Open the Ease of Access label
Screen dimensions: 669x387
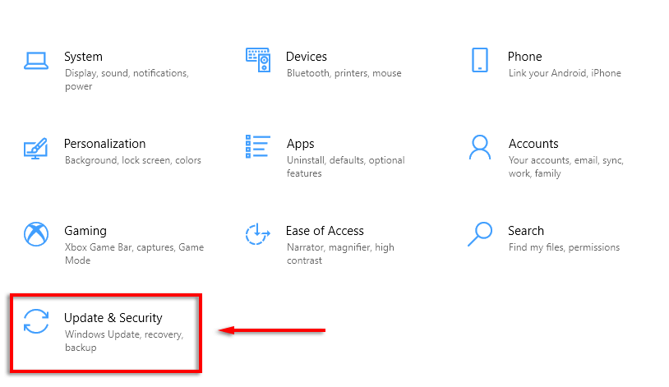325,231
